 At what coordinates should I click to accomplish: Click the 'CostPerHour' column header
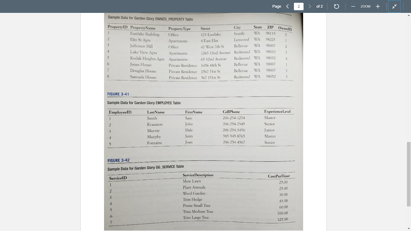point(279,176)
